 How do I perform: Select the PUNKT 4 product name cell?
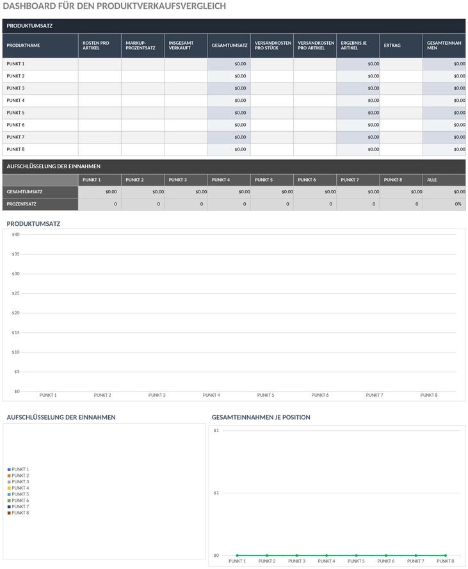[x=40, y=100]
